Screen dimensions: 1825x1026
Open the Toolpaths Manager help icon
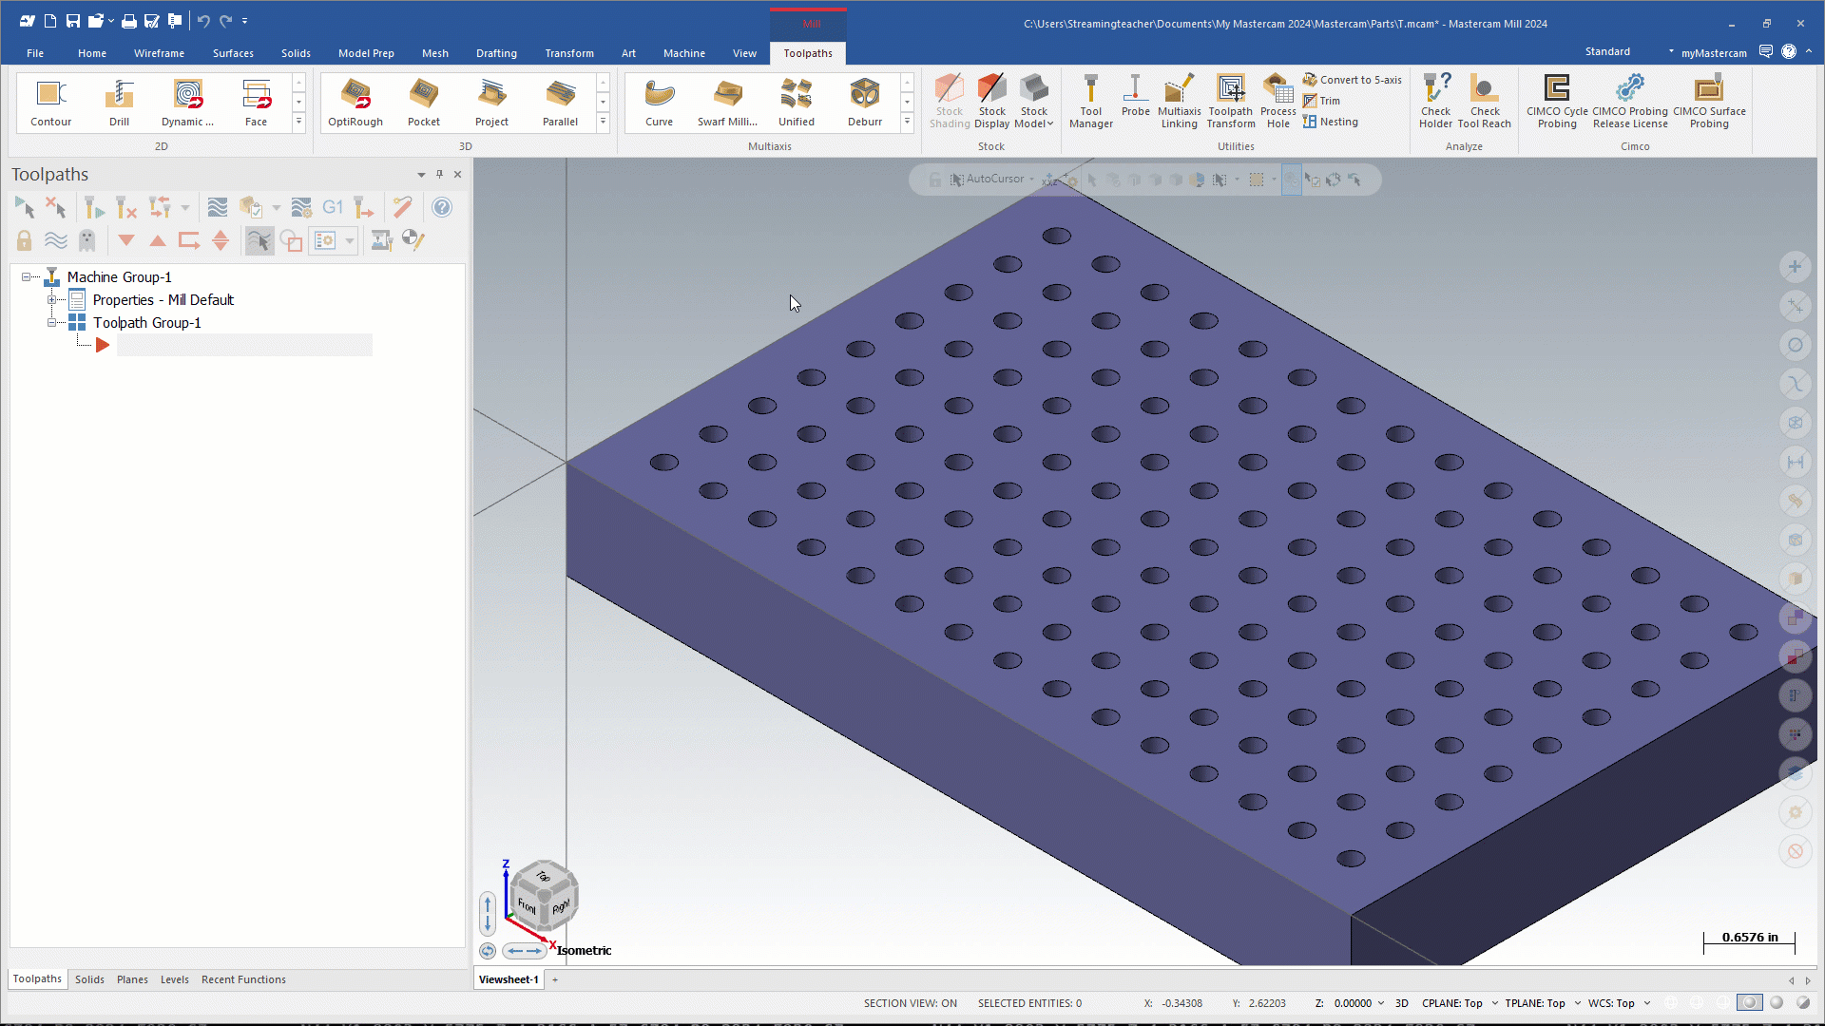coord(442,207)
